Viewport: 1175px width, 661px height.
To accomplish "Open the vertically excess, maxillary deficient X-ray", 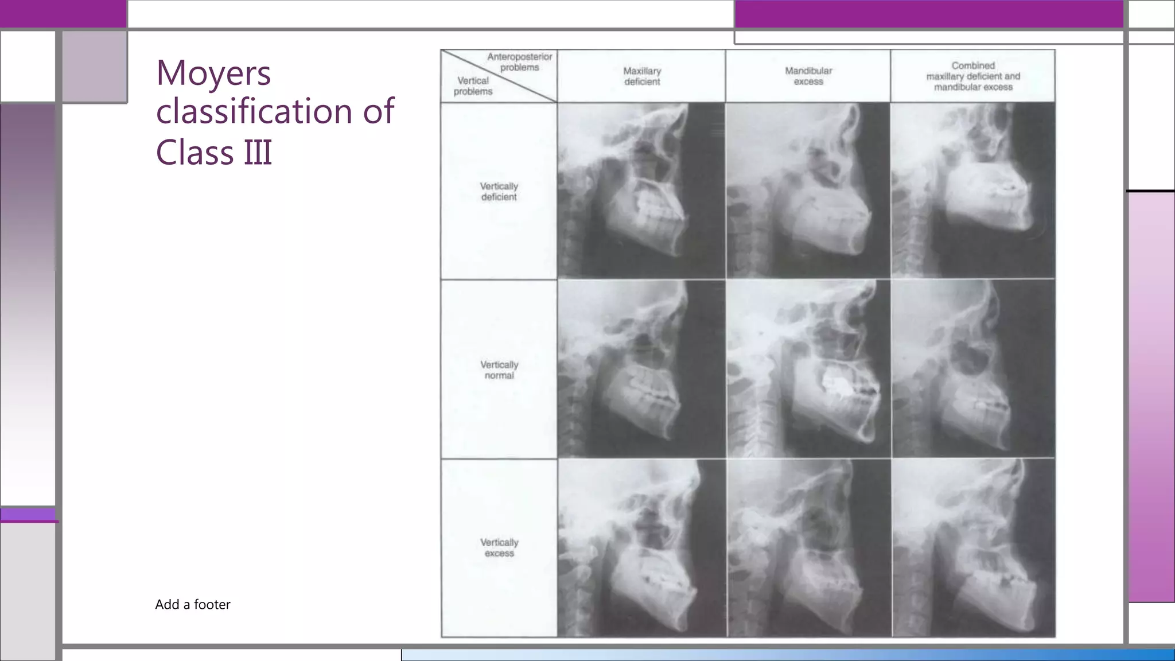I will 641,548.
